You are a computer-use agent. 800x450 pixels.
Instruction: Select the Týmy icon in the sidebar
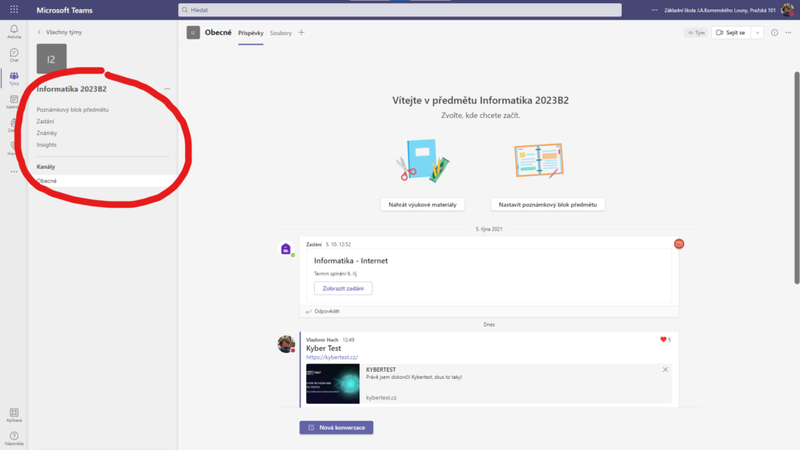[14, 78]
